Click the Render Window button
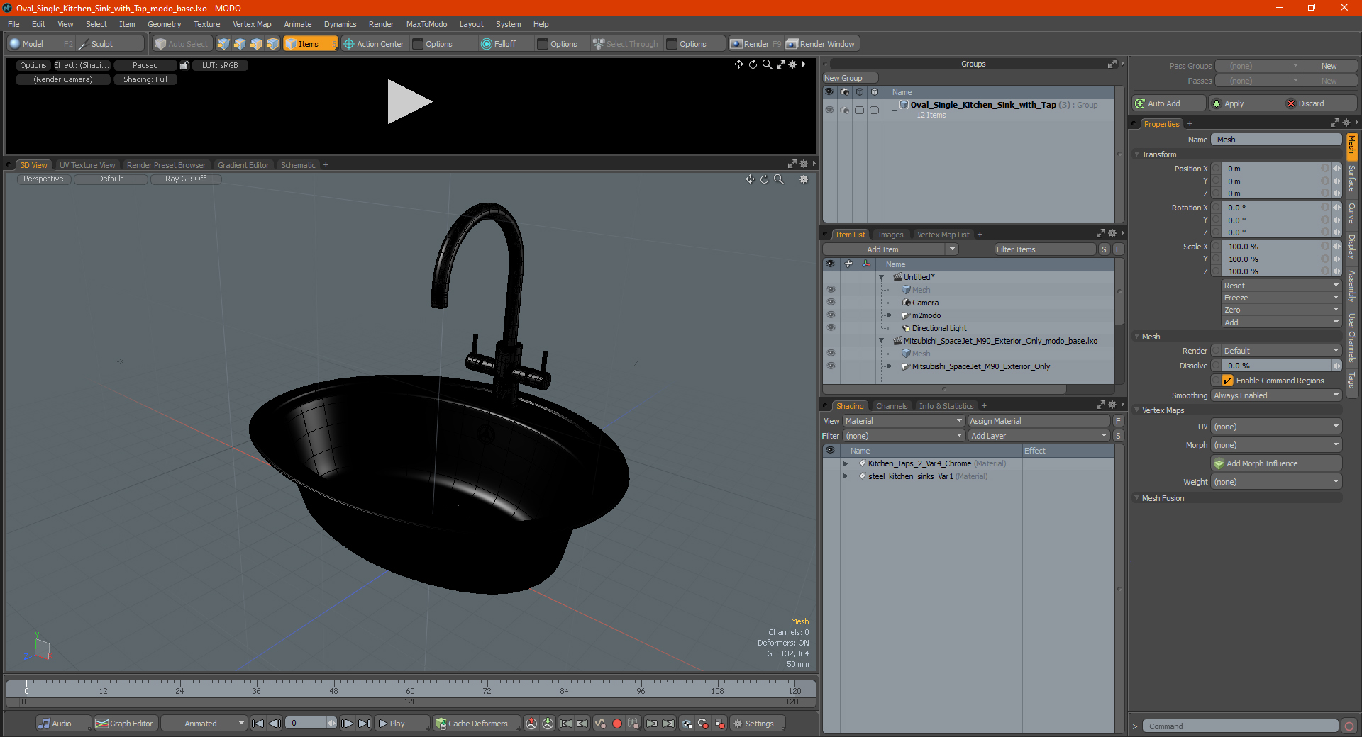The height and width of the screenshot is (737, 1362). 821,44
